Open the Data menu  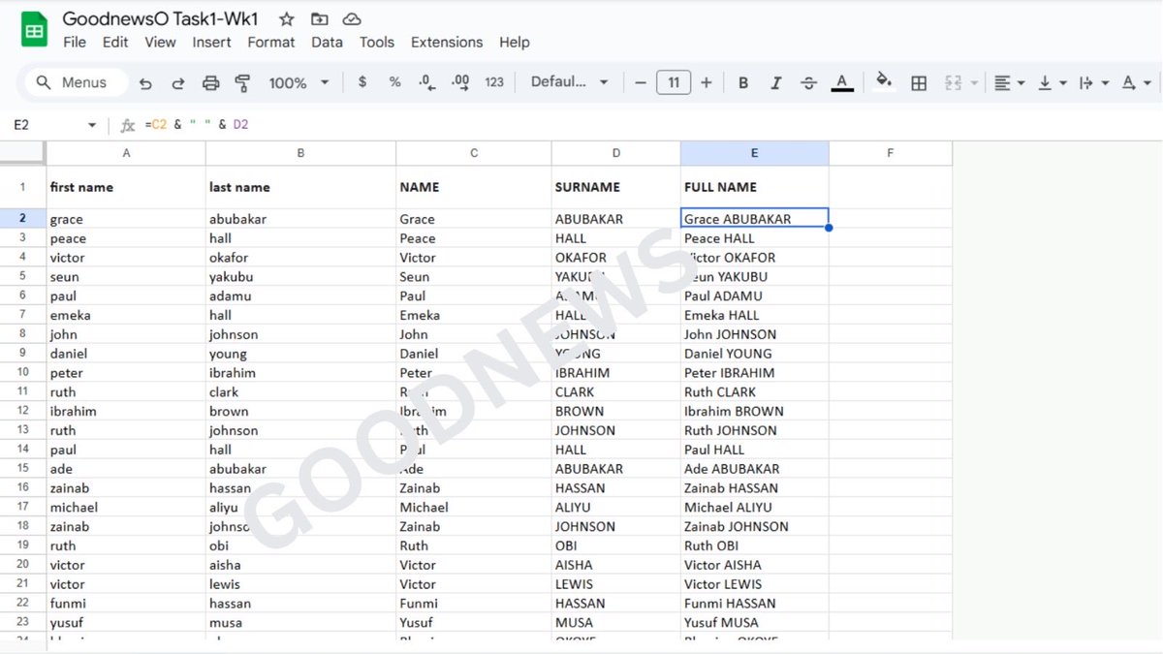327,42
